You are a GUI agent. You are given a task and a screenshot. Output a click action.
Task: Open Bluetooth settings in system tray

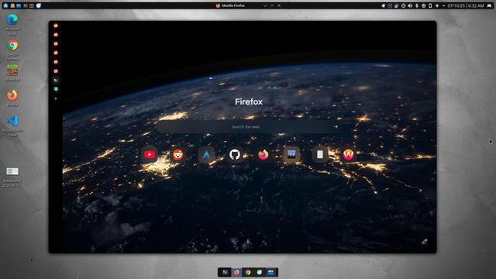point(417,5)
